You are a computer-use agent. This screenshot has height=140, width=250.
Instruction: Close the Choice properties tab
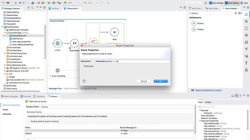click(59, 96)
